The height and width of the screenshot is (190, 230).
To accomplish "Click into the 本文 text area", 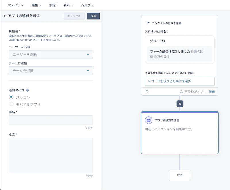I will click(51, 155).
